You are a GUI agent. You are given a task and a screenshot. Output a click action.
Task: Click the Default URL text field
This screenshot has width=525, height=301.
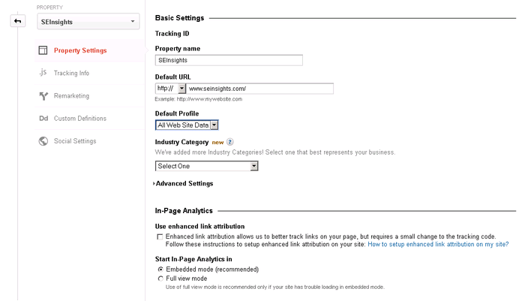[259, 89]
